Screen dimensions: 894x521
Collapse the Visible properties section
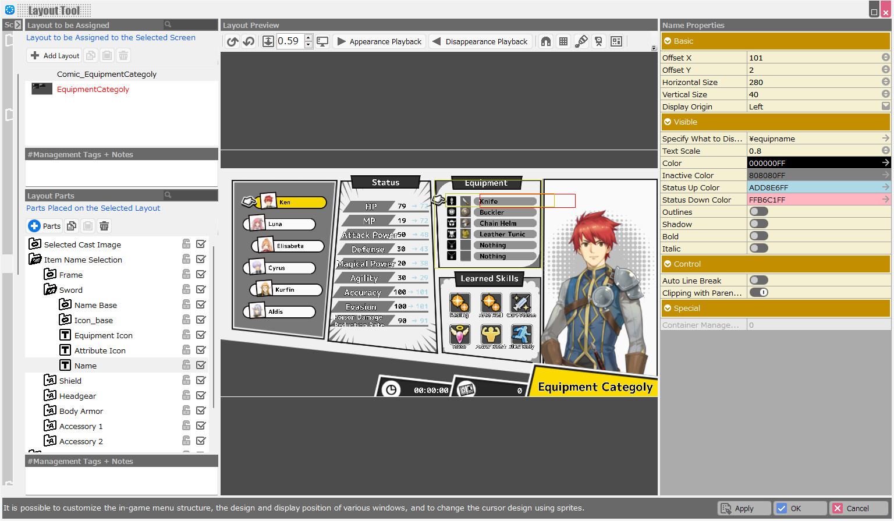click(x=667, y=122)
